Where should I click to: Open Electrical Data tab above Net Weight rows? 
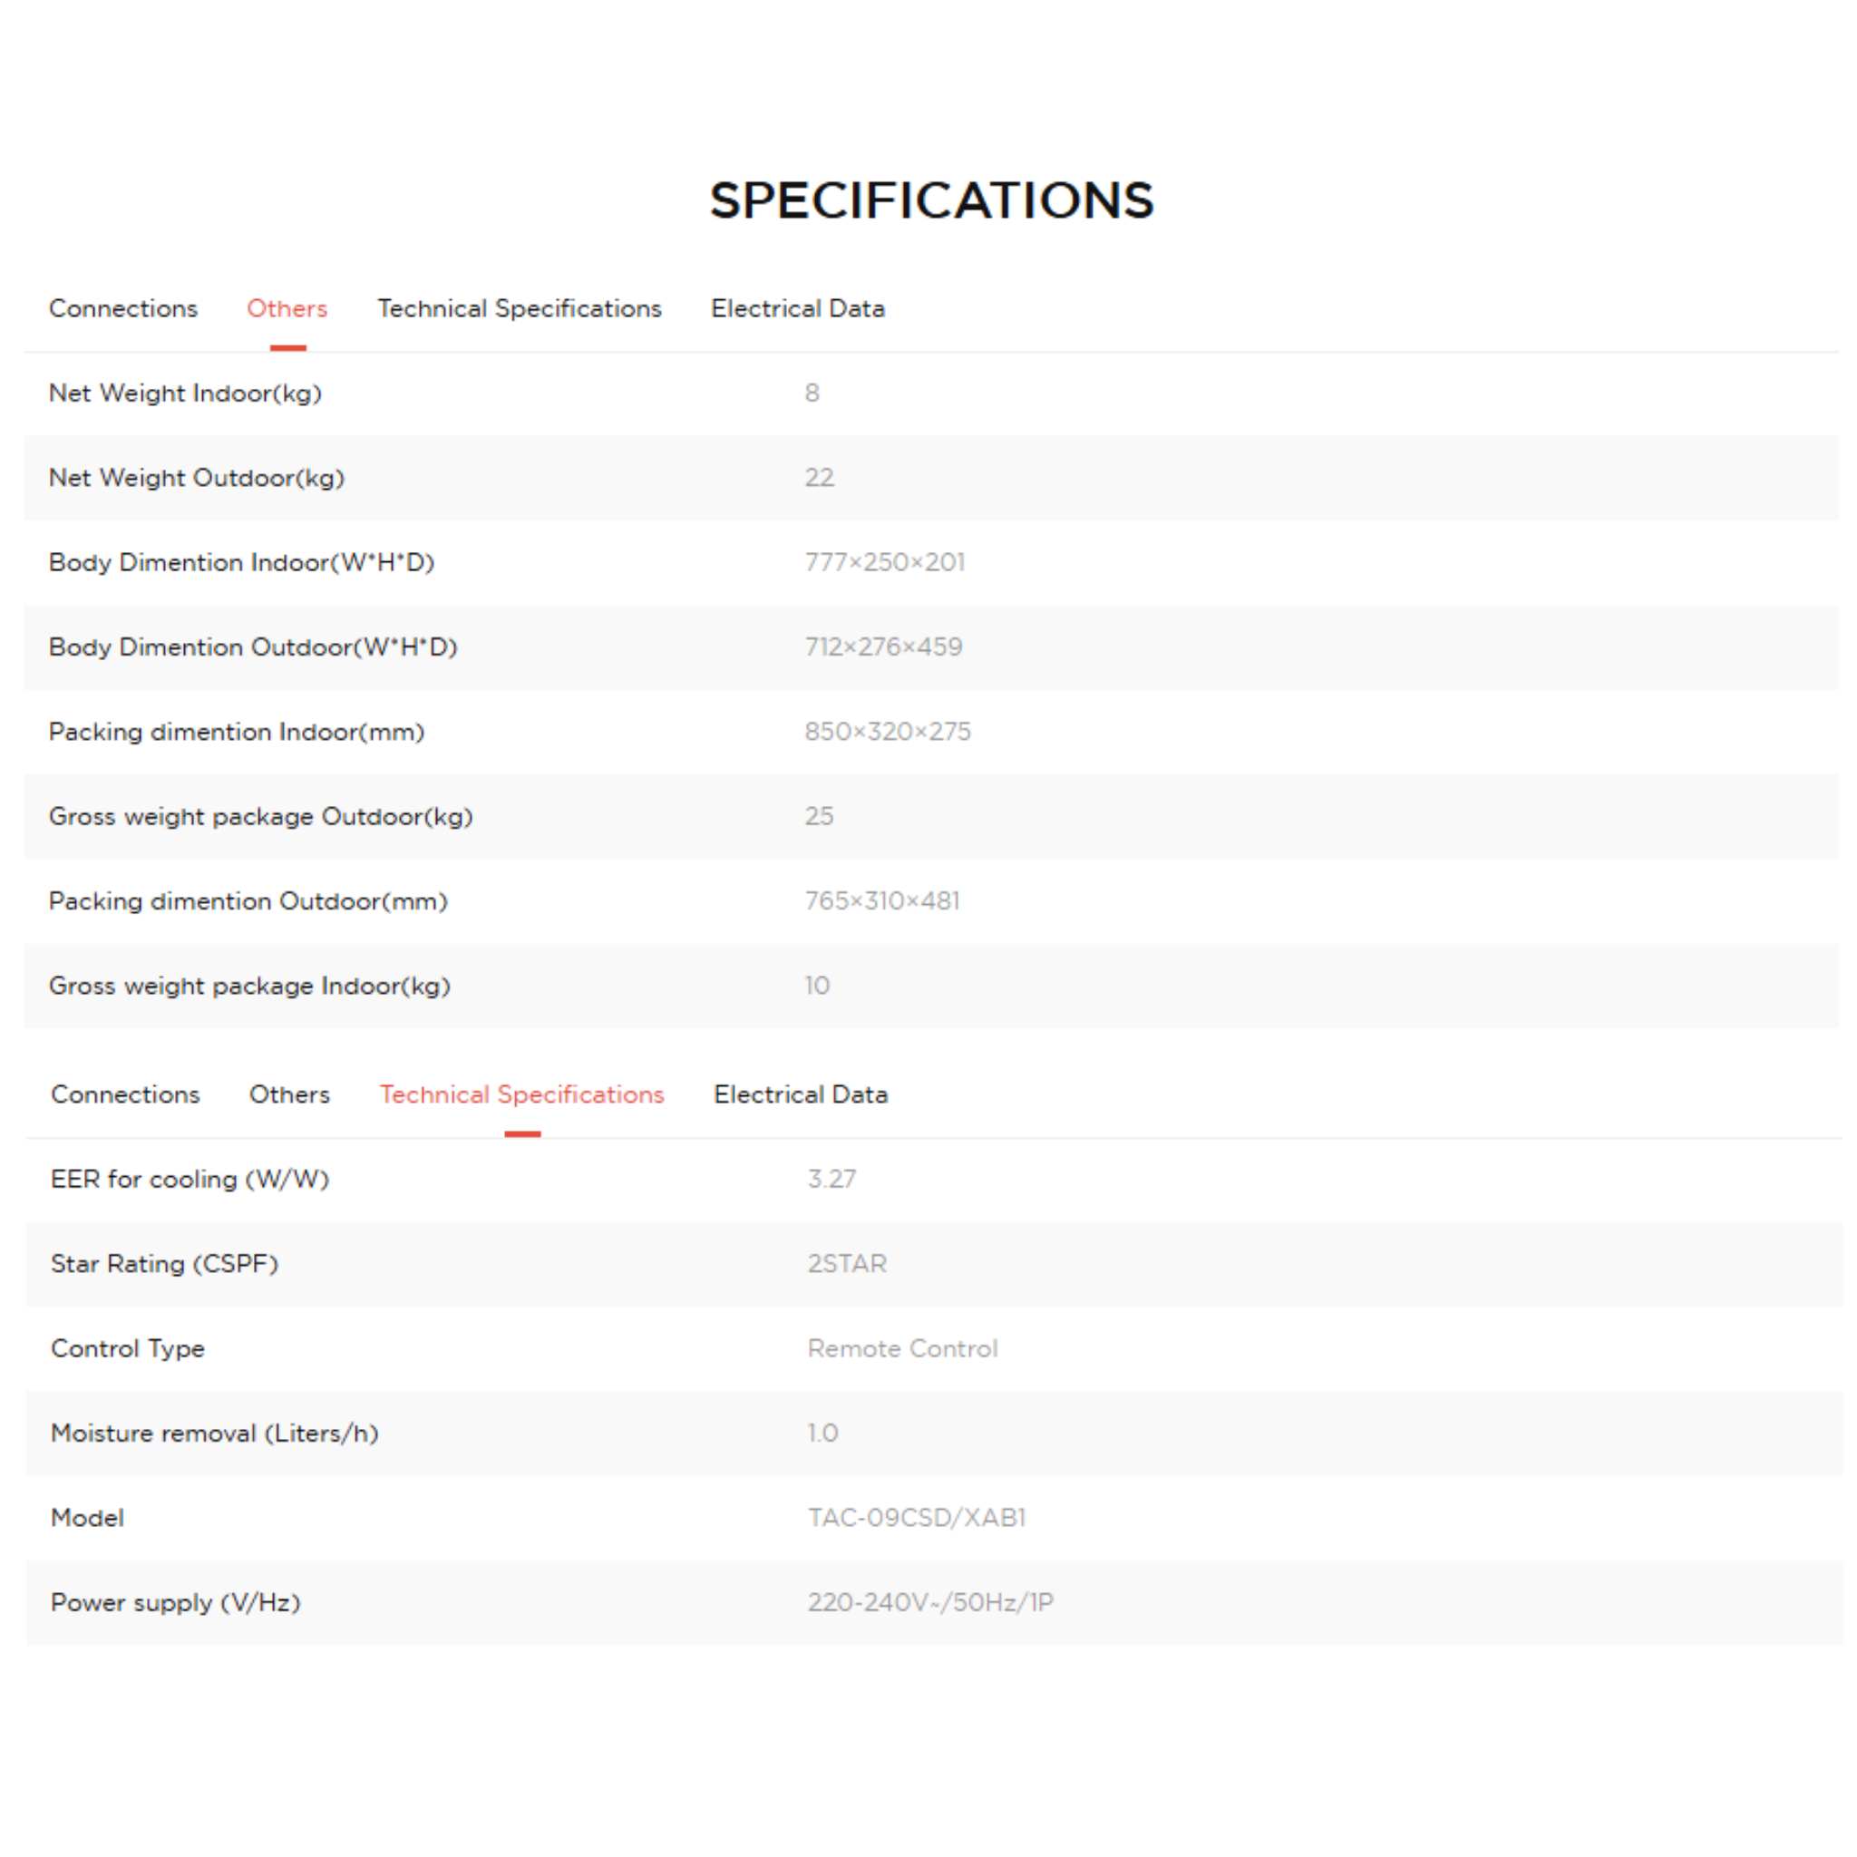coord(797,308)
